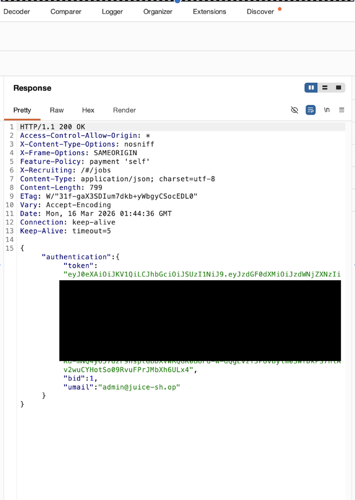
Task: Click the X-Content-Type-Options header name
Action: pos(67,144)
